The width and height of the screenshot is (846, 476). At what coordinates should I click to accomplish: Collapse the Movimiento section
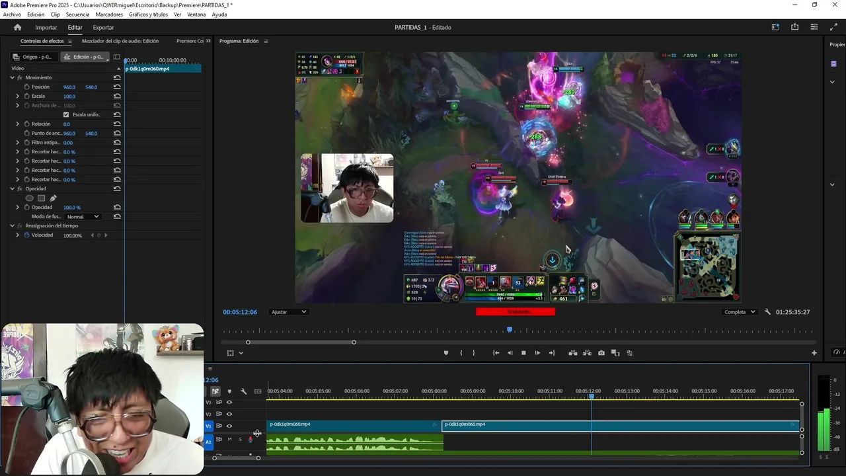tap(12, 77)
